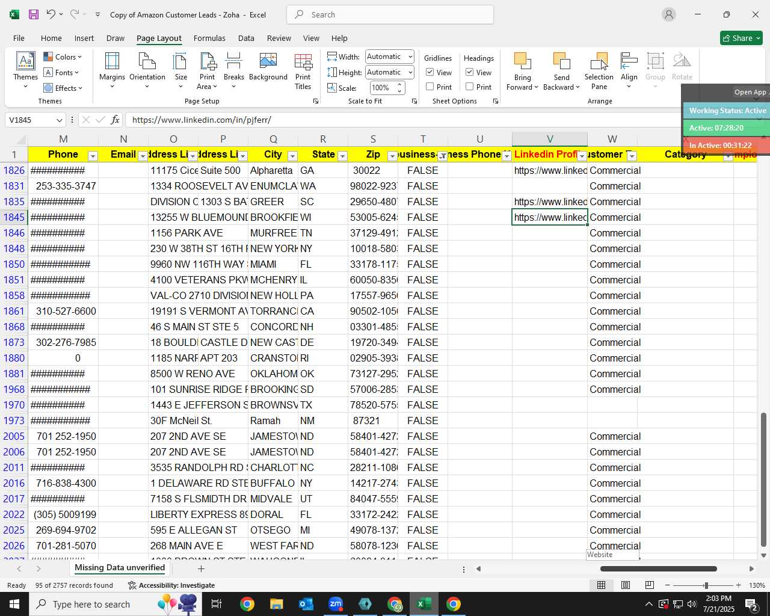The width and height of the screenshot is (770, 616).
Task: Open the Breaks menu
Action: click(233, 71)
